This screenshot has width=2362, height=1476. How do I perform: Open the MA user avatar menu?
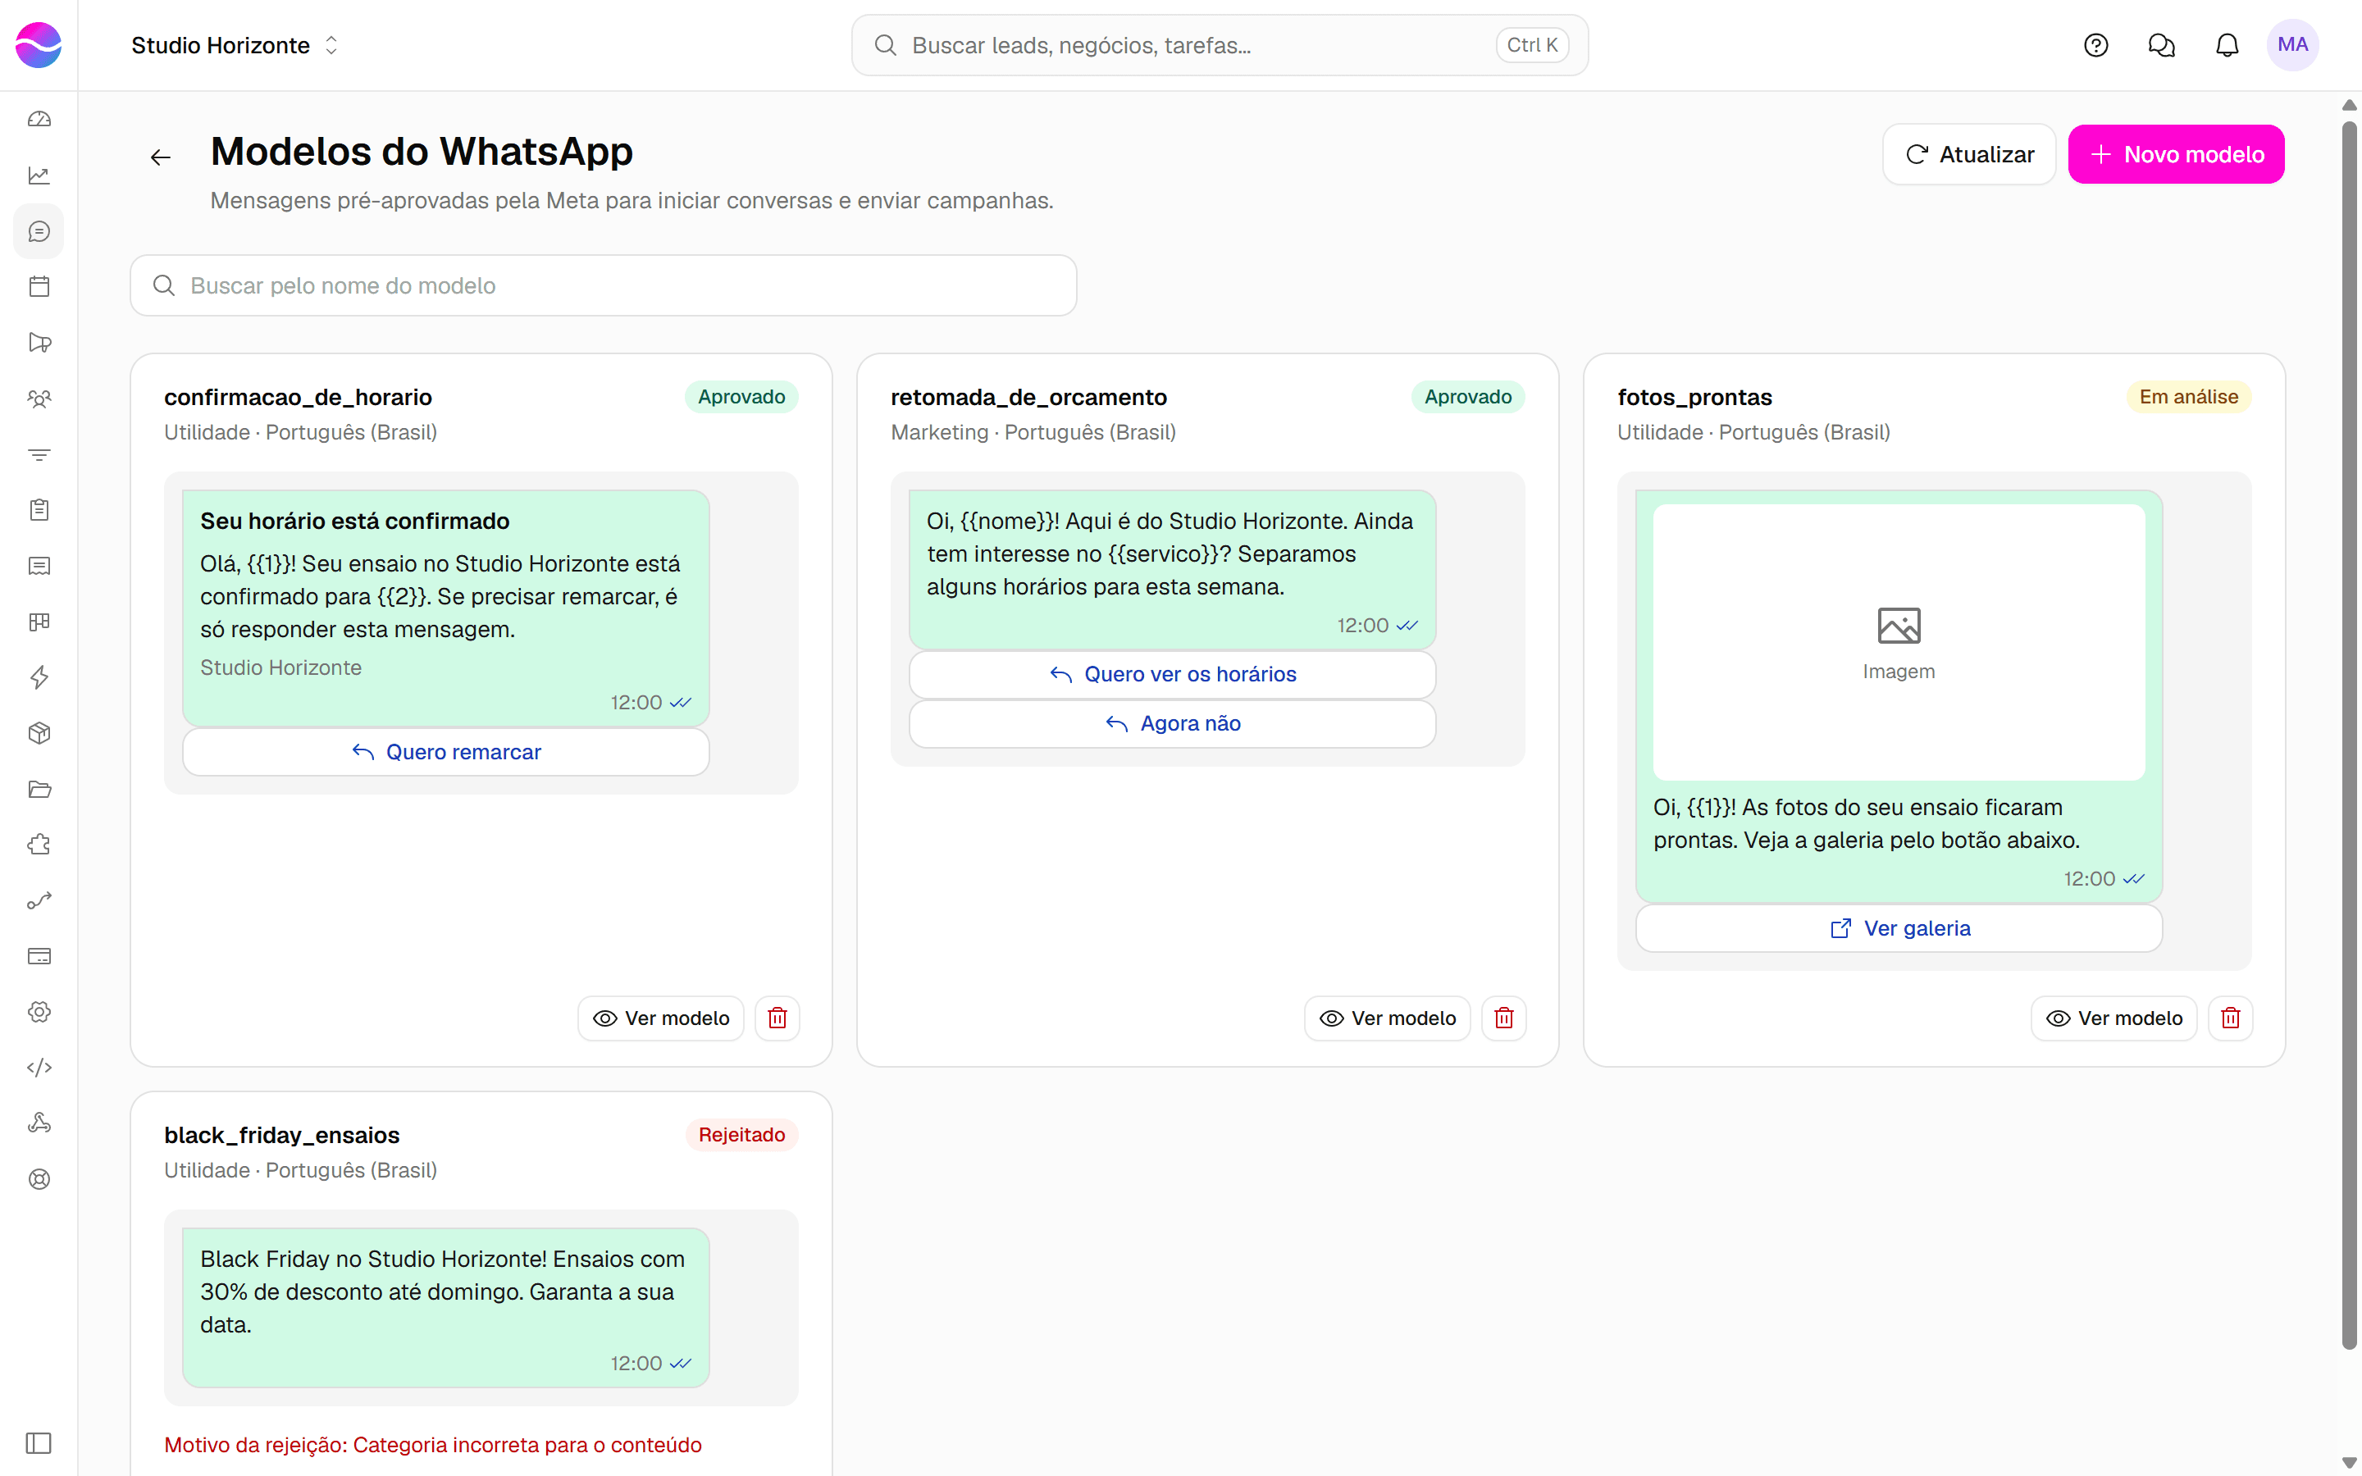point(2293,45)
